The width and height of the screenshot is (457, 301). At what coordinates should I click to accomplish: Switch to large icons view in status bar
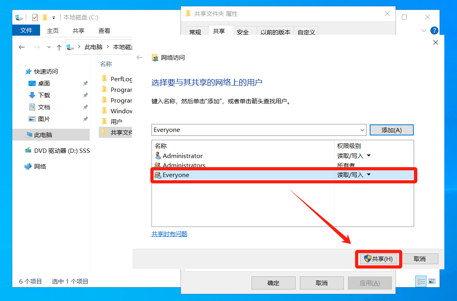pos(432,281)
